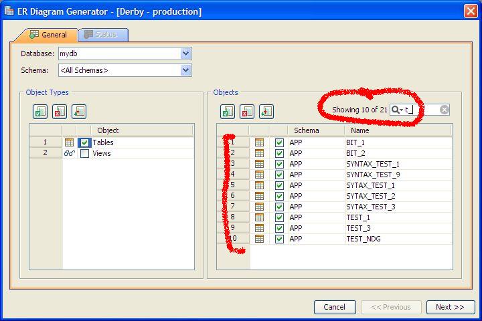Image resolution: width=482 pixels, height=321 pixels.
Task: Uncheck the SYNTAX_TEST_1 checkbox
Action: click(x=279, y=164)
